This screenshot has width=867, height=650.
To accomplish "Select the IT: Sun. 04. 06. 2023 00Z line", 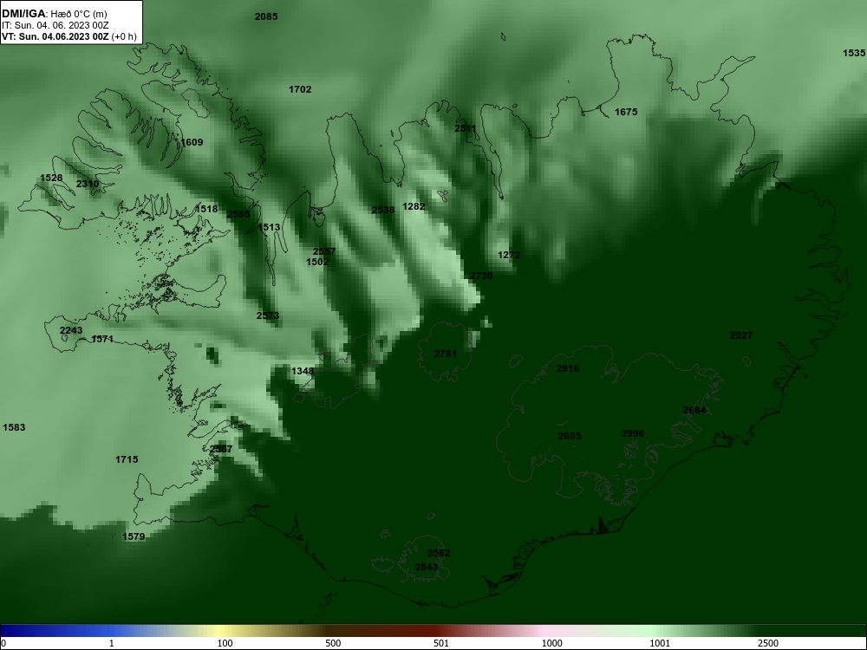I will (55, 25).
